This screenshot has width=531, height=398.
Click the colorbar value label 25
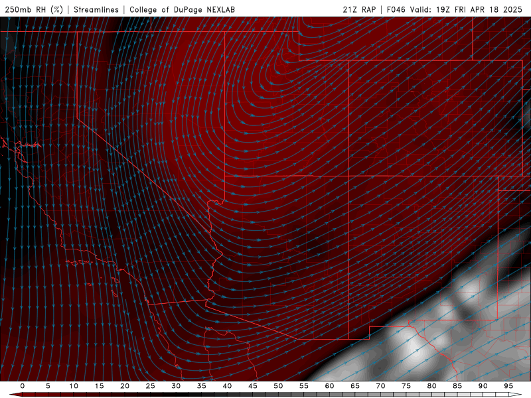point(151,386)
